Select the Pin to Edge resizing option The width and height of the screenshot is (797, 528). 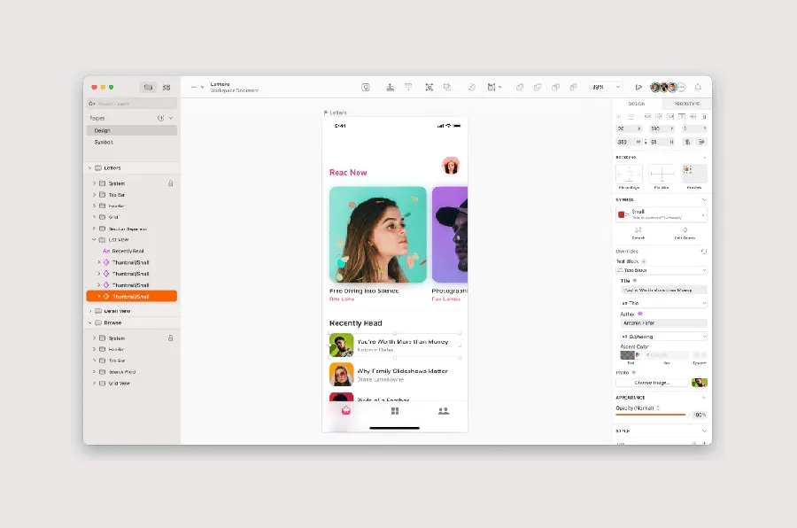tap(630, 174)
